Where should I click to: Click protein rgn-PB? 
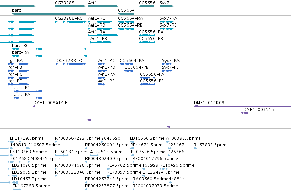[15, 67]
